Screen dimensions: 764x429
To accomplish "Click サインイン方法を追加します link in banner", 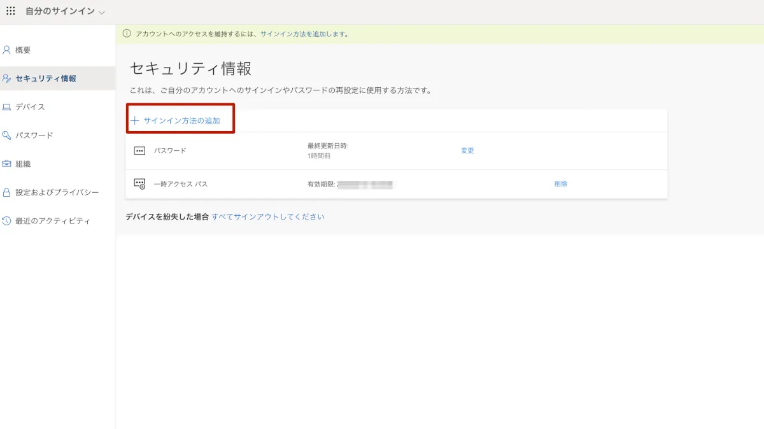I will 304,34.
